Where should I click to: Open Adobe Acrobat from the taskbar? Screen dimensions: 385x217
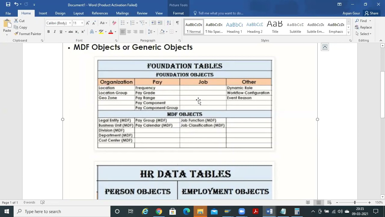click(x=256, y=211)
